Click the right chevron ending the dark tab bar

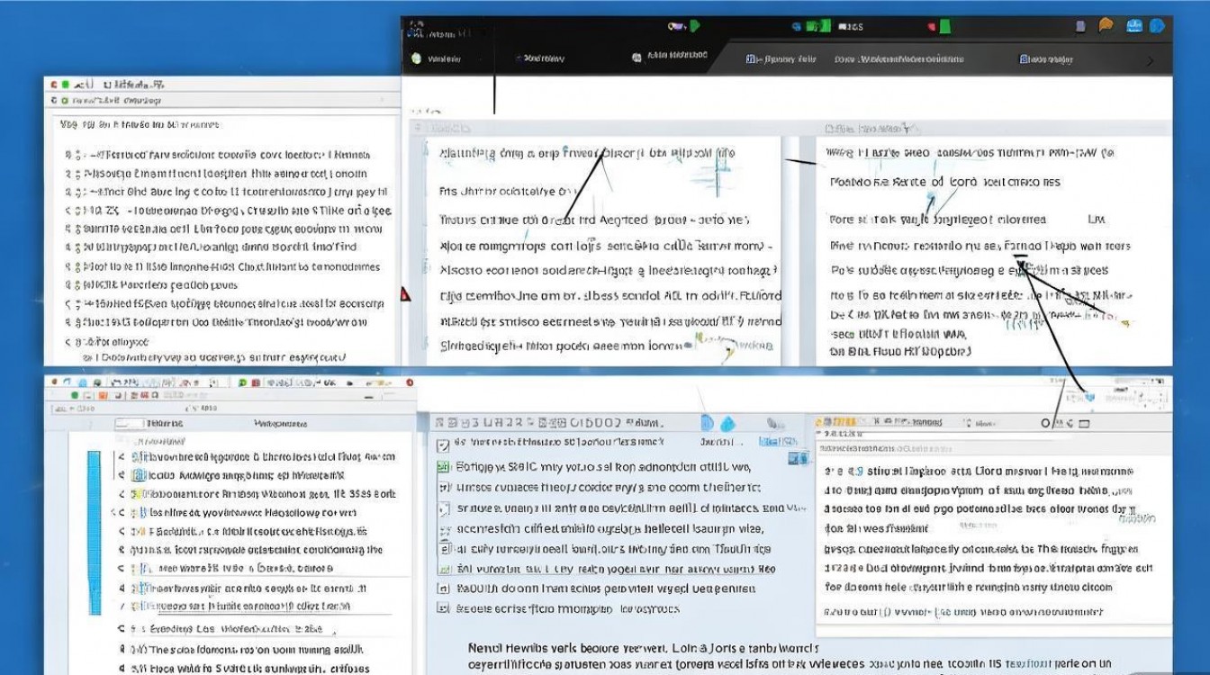coord(1149,61)
